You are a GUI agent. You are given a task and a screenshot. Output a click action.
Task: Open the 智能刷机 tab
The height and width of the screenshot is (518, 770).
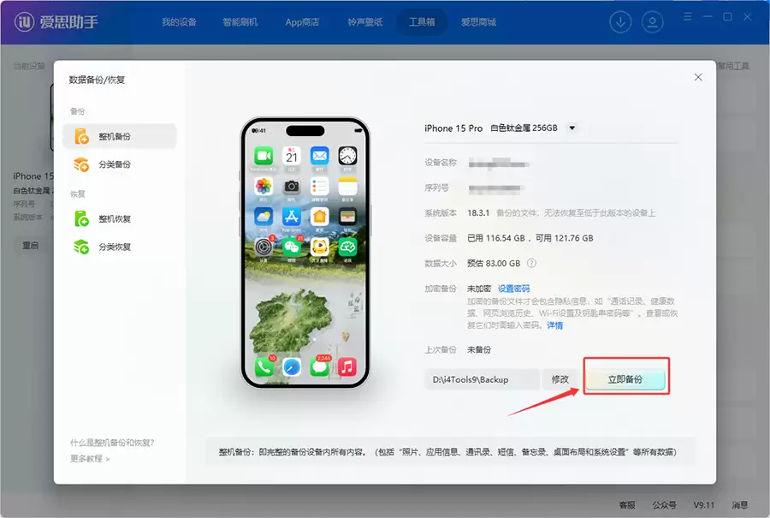click(240, 22)
